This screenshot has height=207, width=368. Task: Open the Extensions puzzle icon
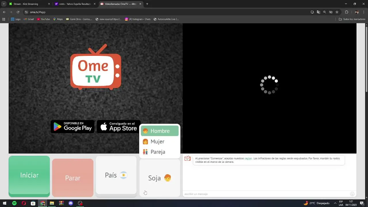click(346, 12)
